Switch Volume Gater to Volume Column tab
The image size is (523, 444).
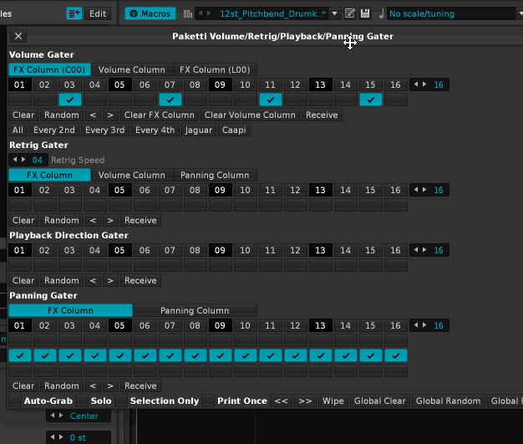click(x=131, y=70)
